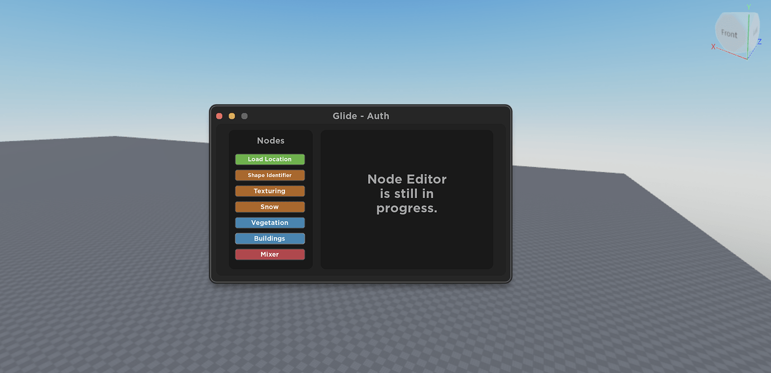Click the Nodes panel header
Viewport: 771px width, 373px height.
click(270, 140)
